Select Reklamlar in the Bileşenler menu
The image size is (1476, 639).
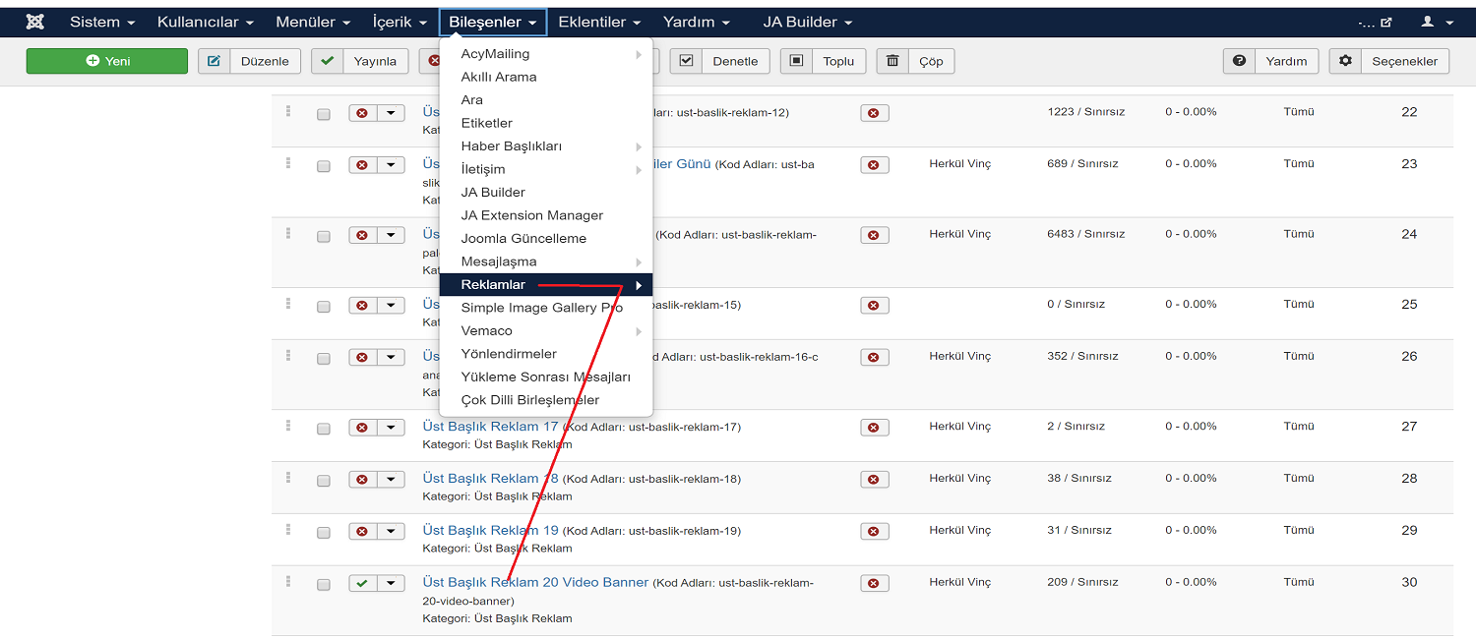493,285
